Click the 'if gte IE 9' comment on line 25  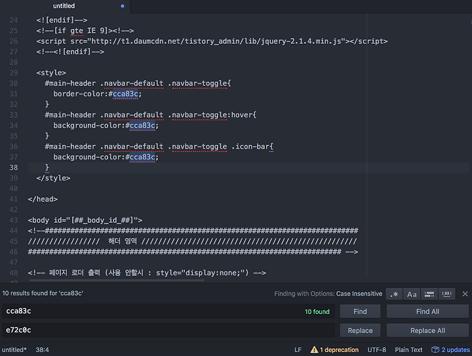(85, 31)
